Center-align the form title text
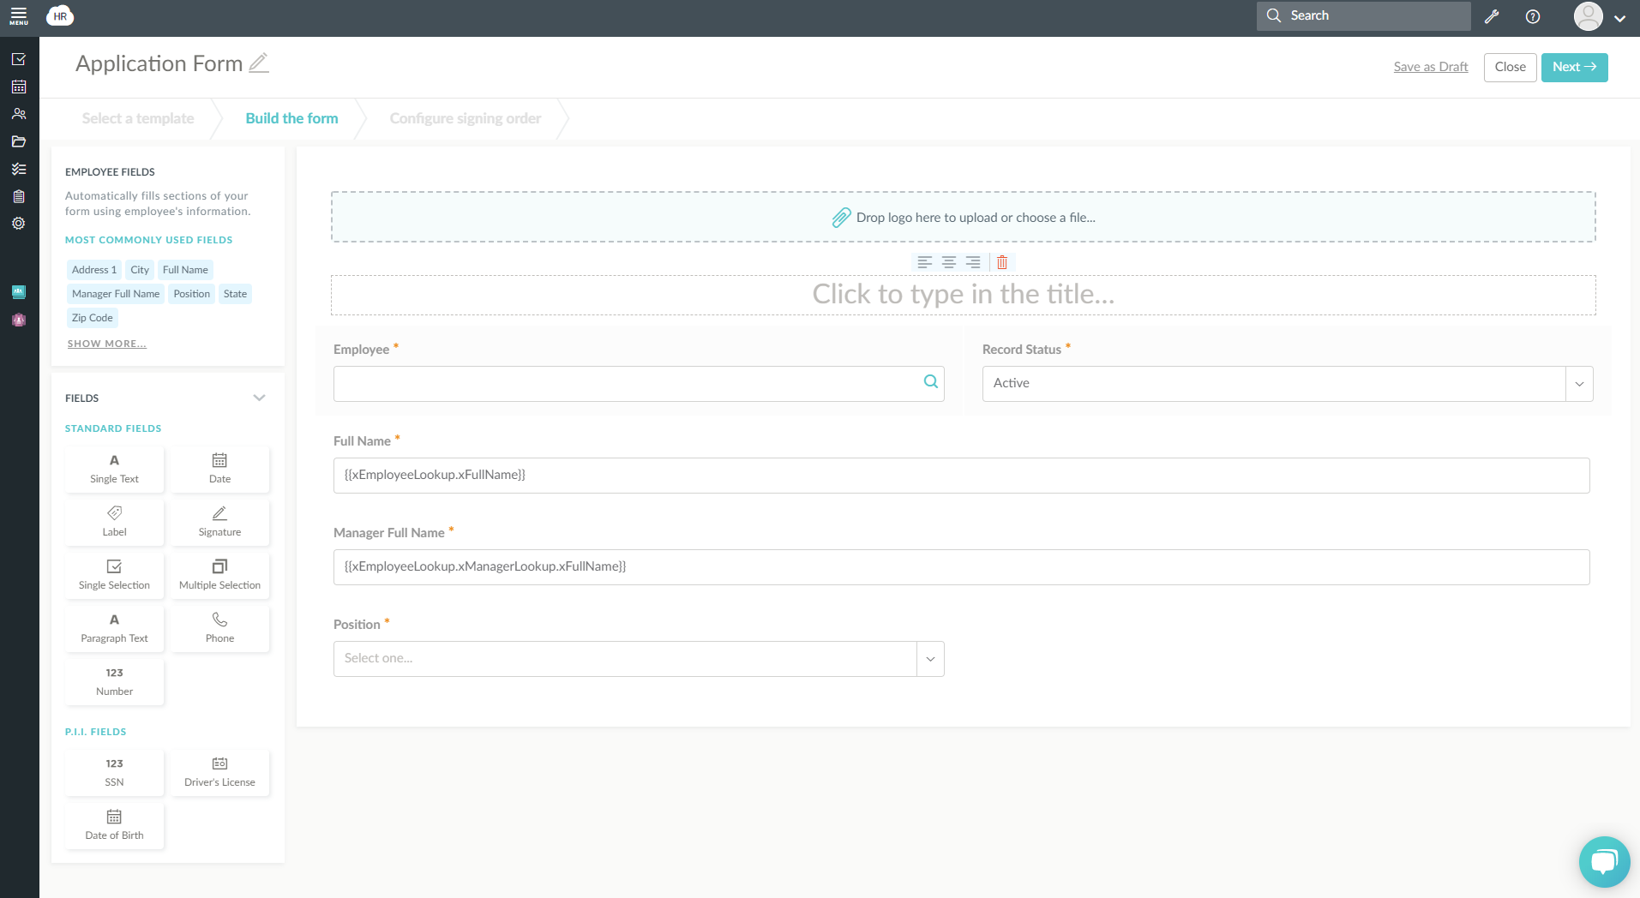1640x898 pixels. 948,262
